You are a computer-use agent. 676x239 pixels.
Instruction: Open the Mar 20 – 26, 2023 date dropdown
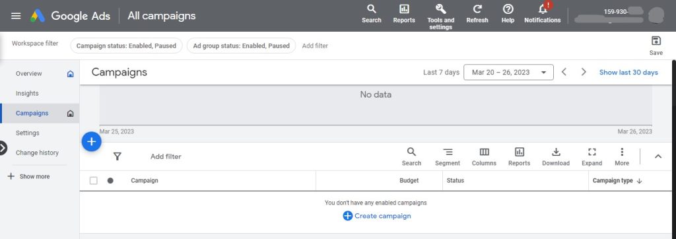click(x=508, y=73)
